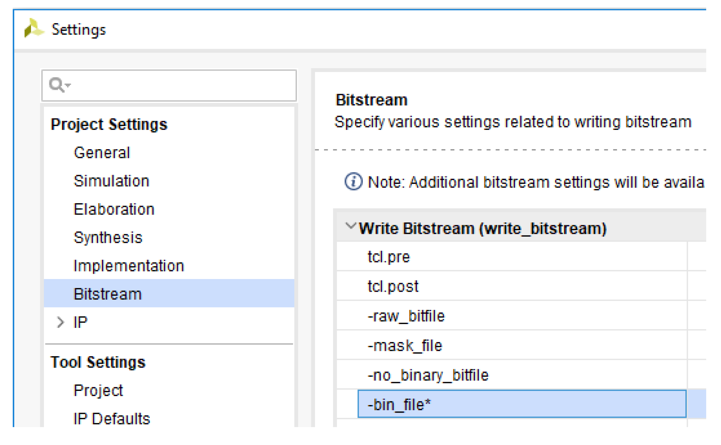Select the Synthesis settings entry
The width and height of the screenshot is (721, 445).
pos(108,237)
